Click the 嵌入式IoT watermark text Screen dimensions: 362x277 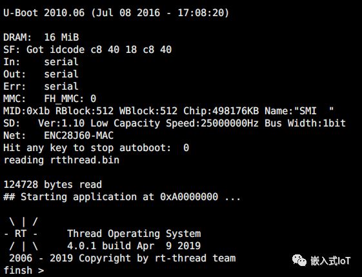tap(330, 261)
